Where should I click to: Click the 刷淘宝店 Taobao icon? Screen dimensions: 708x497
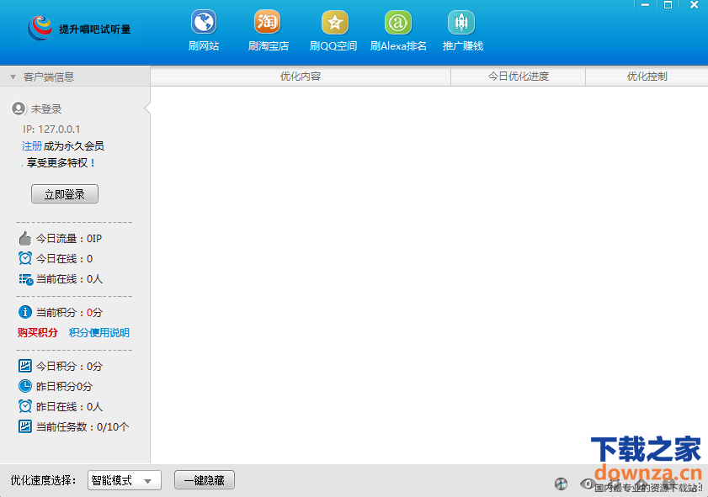point(268,23)
